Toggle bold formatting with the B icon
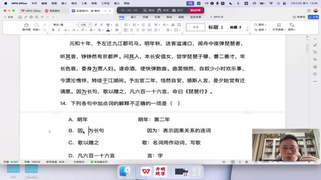This screenshot has height=180, width=321. click(53, 30)
